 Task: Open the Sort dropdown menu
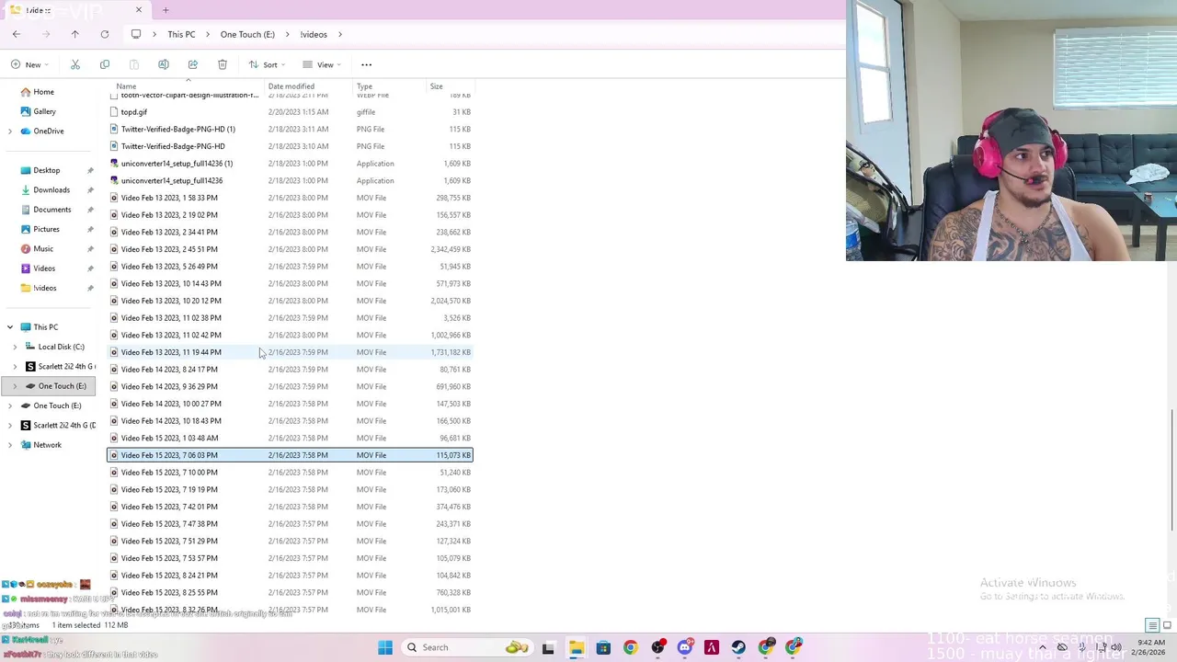(x=268, y=64)
